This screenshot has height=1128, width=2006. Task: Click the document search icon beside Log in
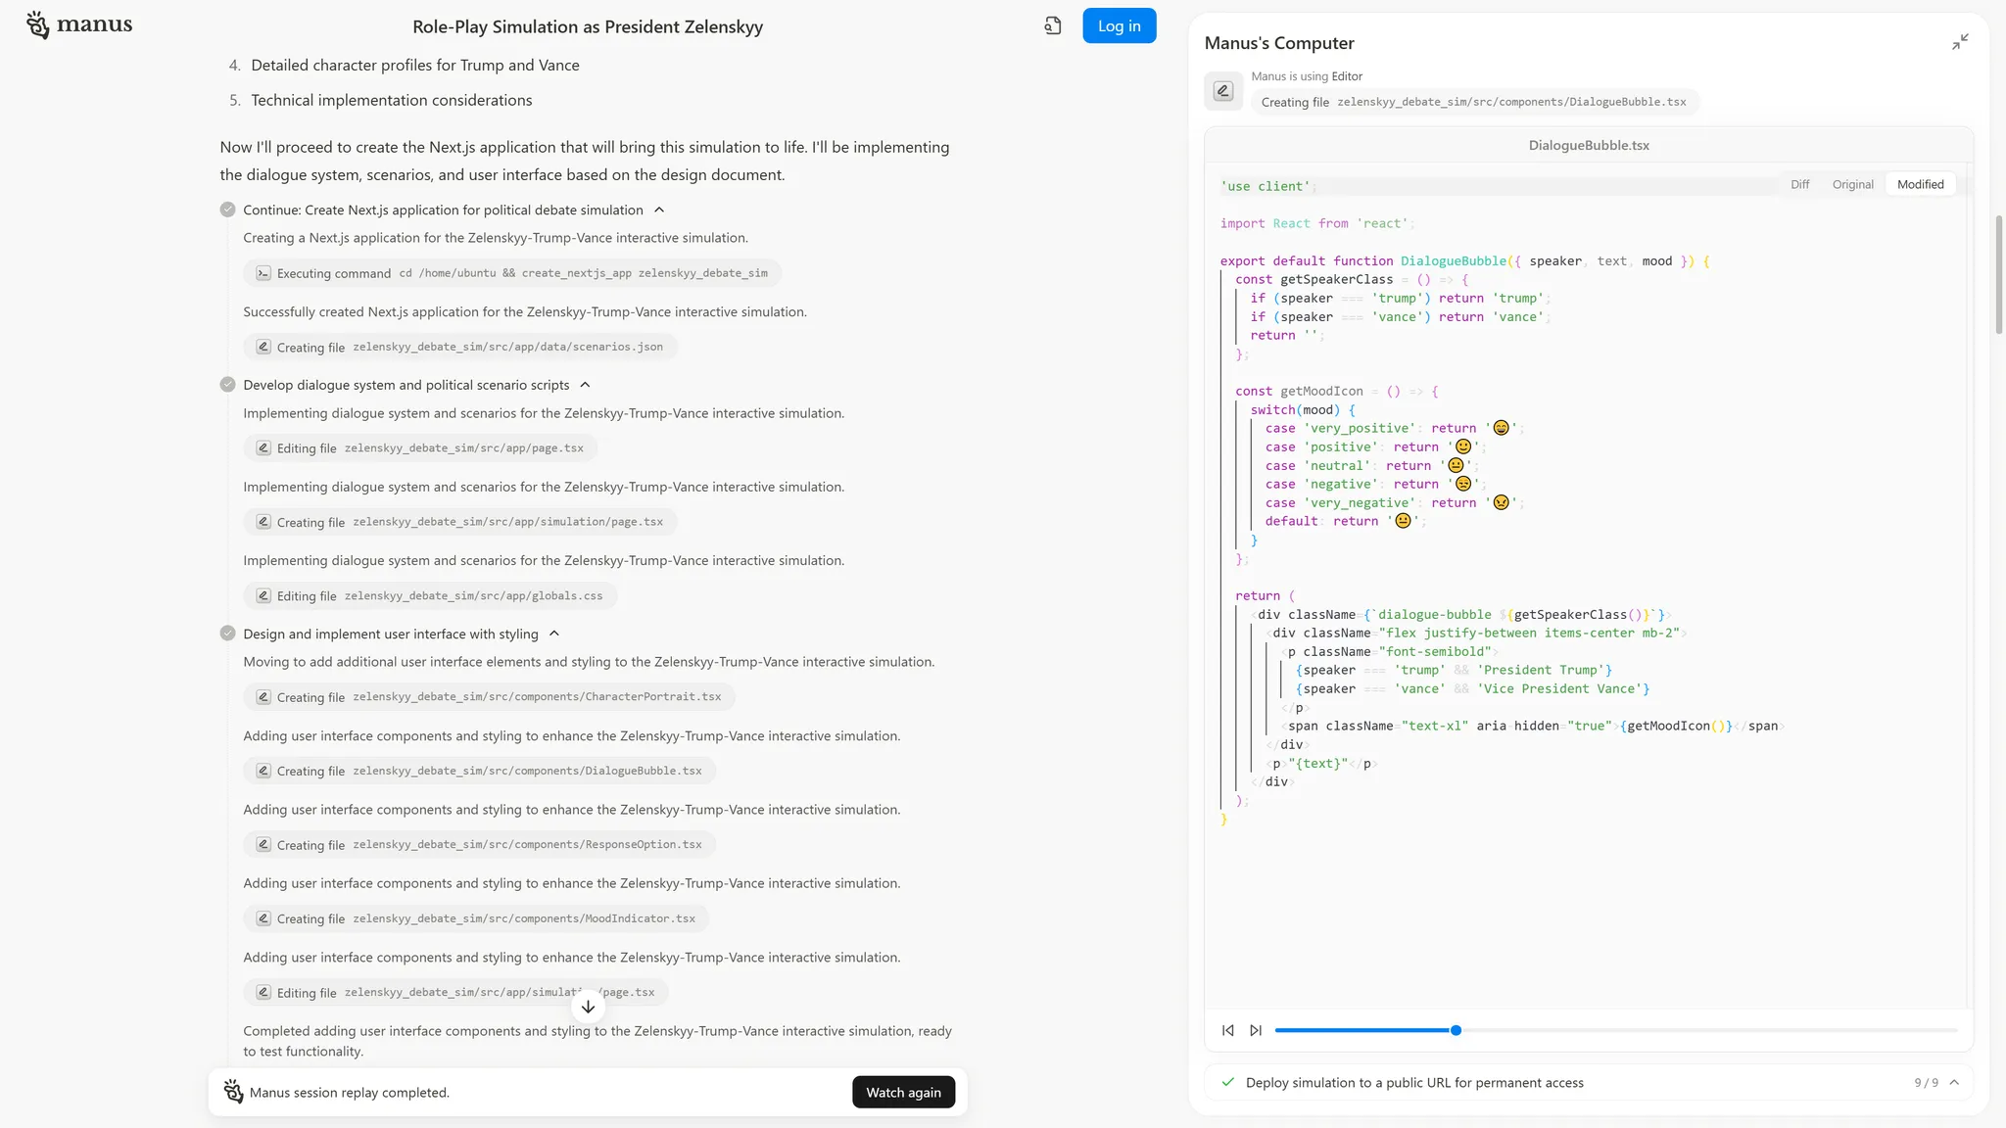[1053, 26]
